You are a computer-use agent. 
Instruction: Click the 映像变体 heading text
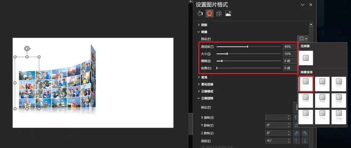306,72
